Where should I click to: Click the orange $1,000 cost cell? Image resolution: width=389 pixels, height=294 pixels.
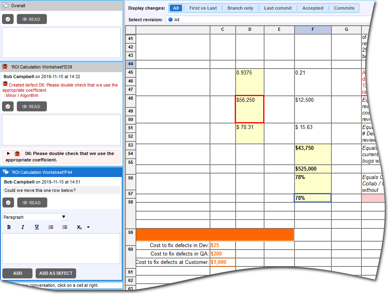pyautogui.click(x=222, y=262)
